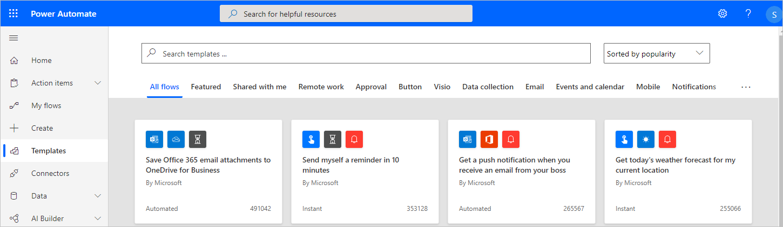Screen dimensions: 783x227
Task: Click Automated label on Save attachments card
Action: point(161,209)
